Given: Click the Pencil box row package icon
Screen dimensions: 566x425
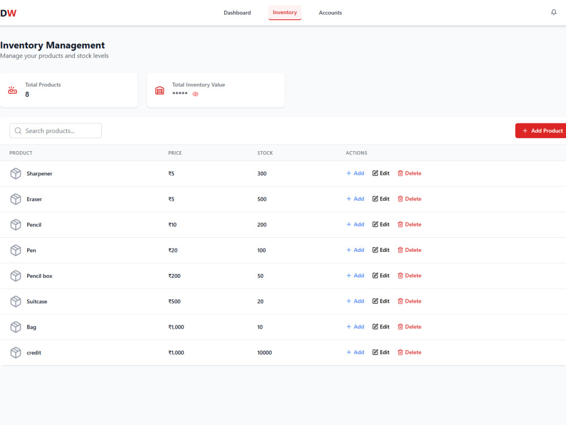Looking at the screenshot, I should pyautogui.click(x=15, y=276).
